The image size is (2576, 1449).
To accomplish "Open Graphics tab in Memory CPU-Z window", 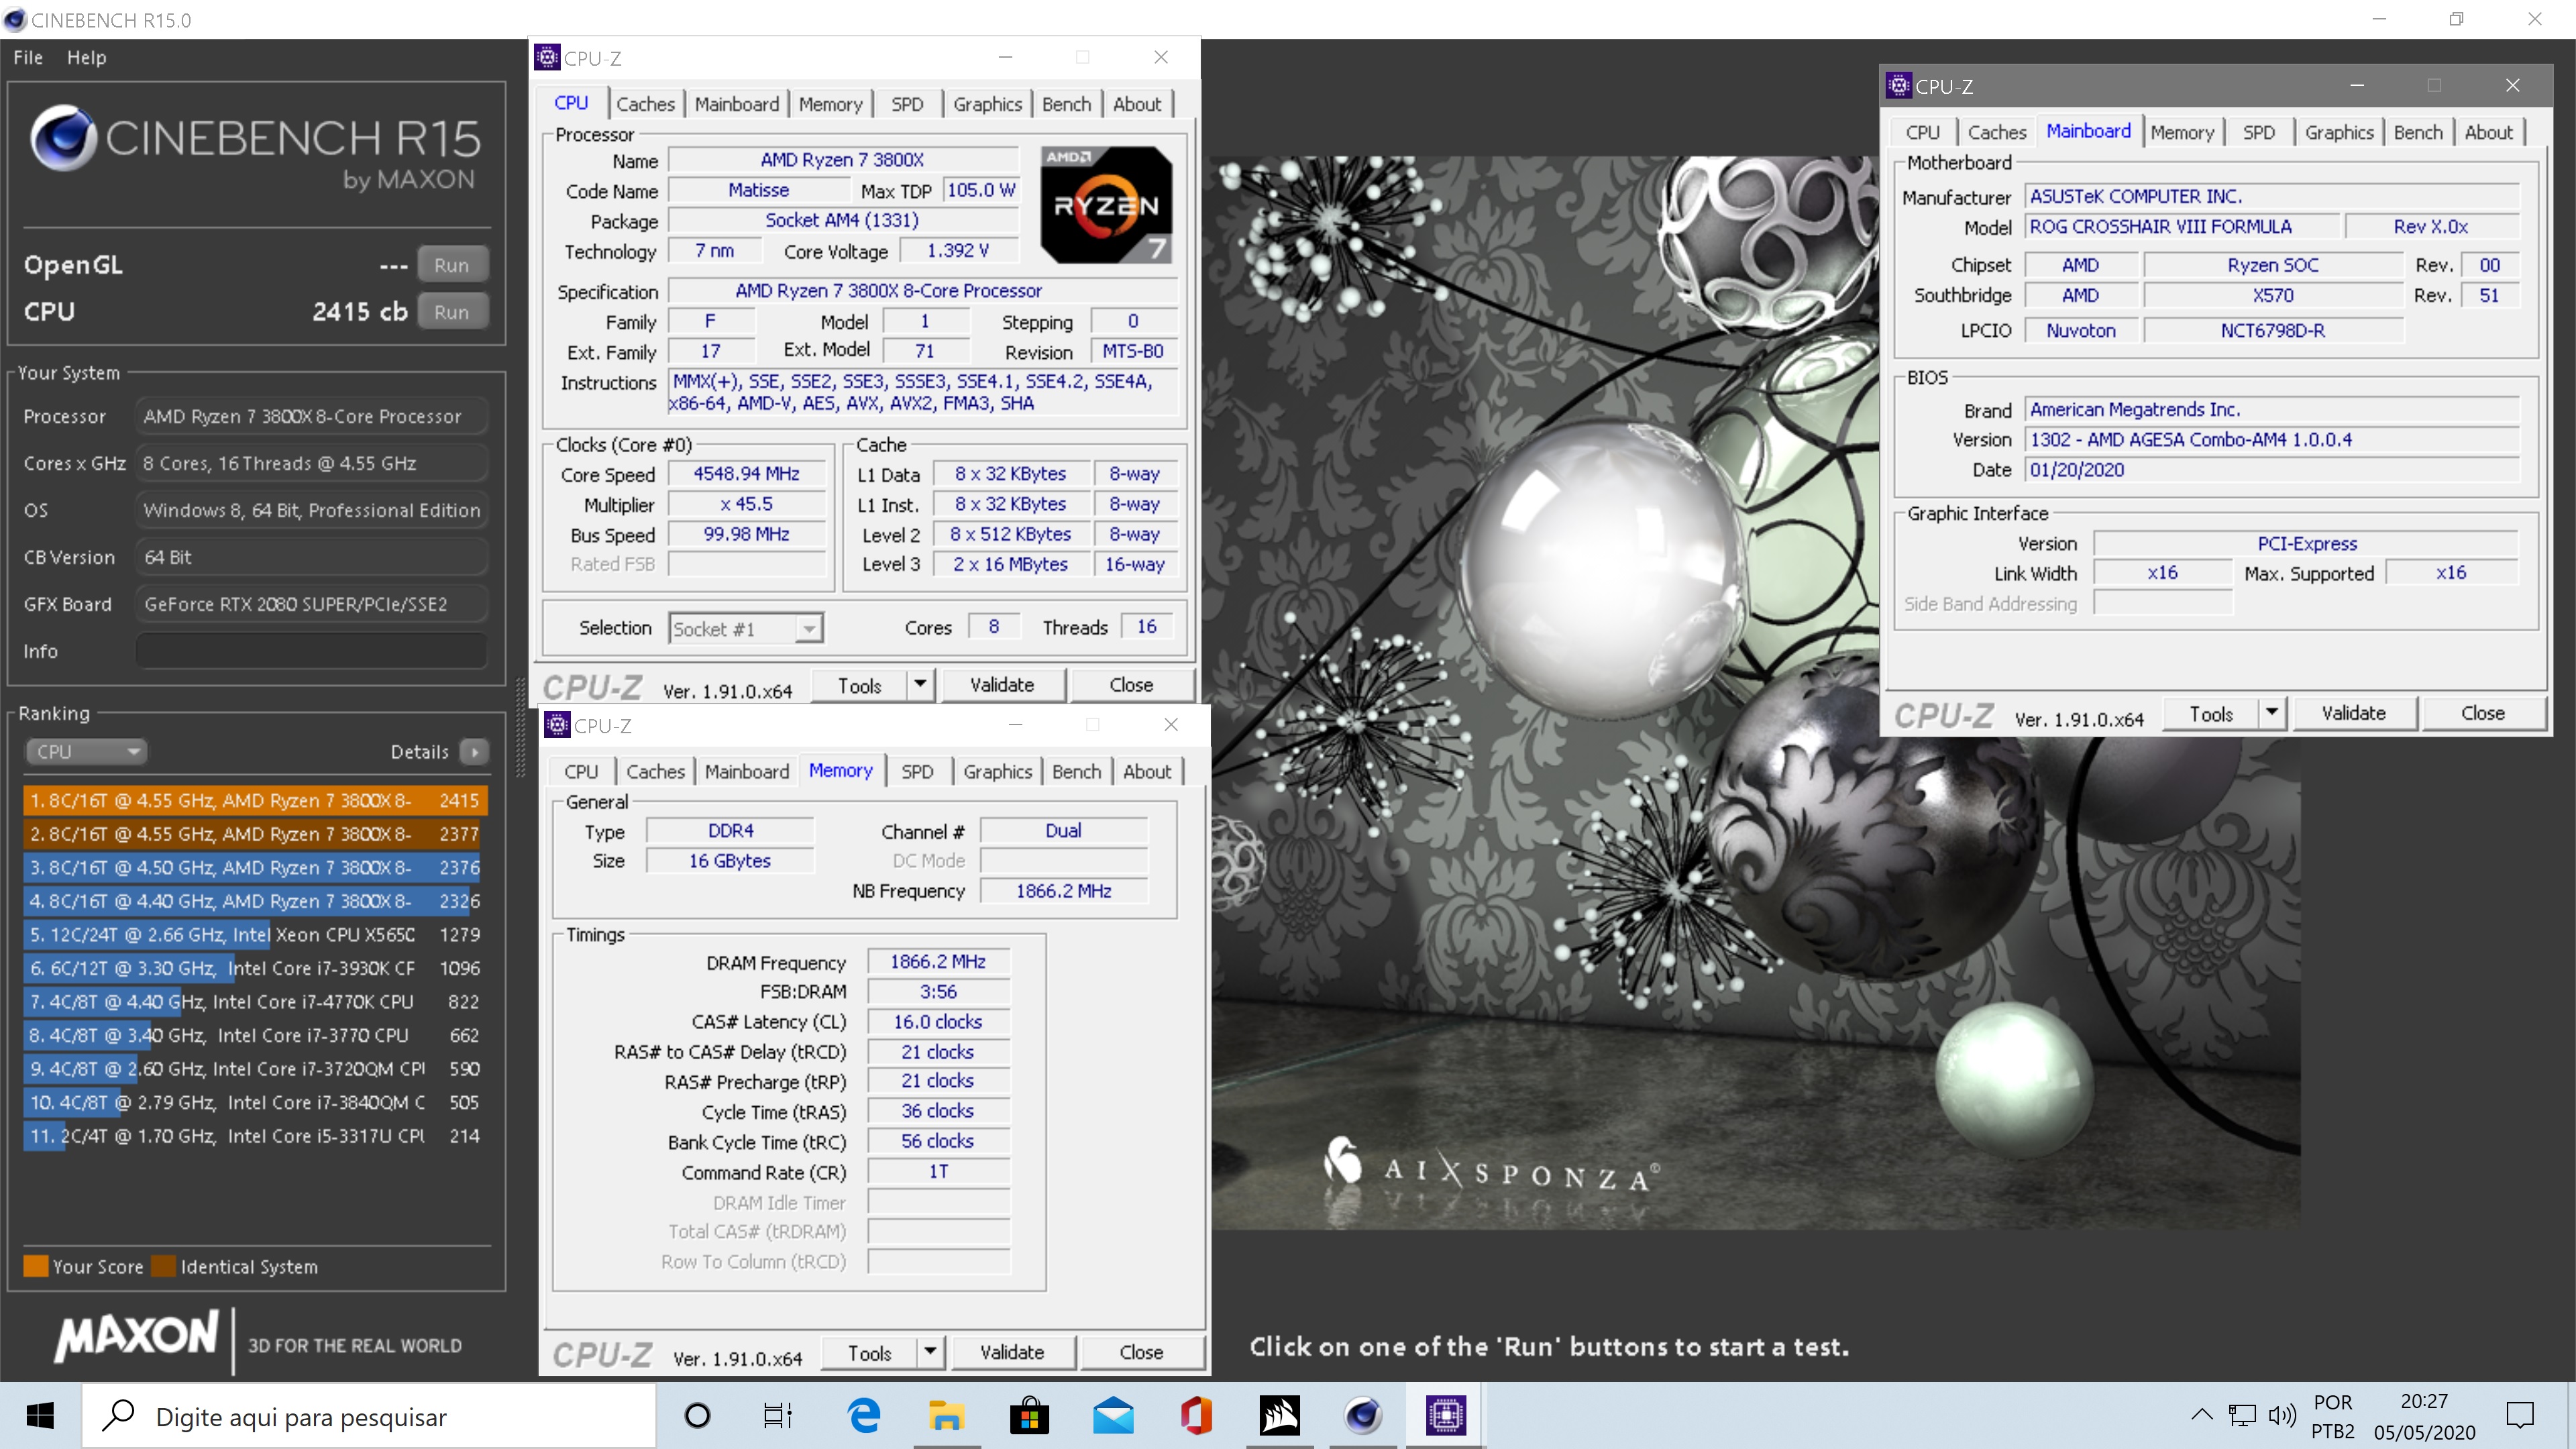I will [997, 771].
